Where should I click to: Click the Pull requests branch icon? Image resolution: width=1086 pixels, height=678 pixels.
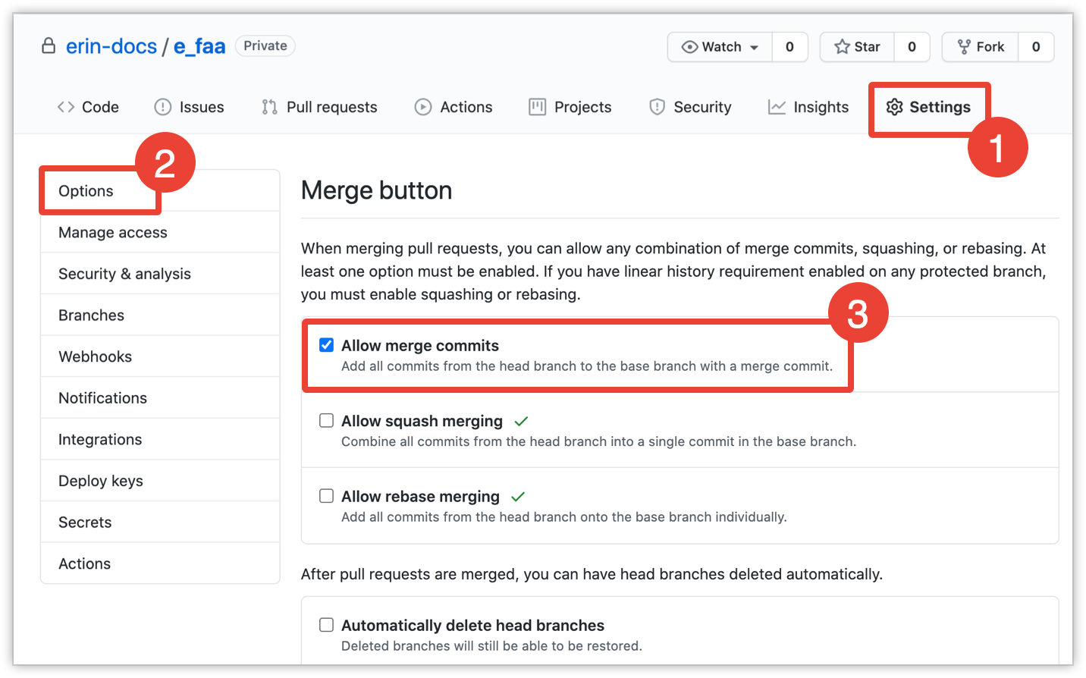pos(269,107)
